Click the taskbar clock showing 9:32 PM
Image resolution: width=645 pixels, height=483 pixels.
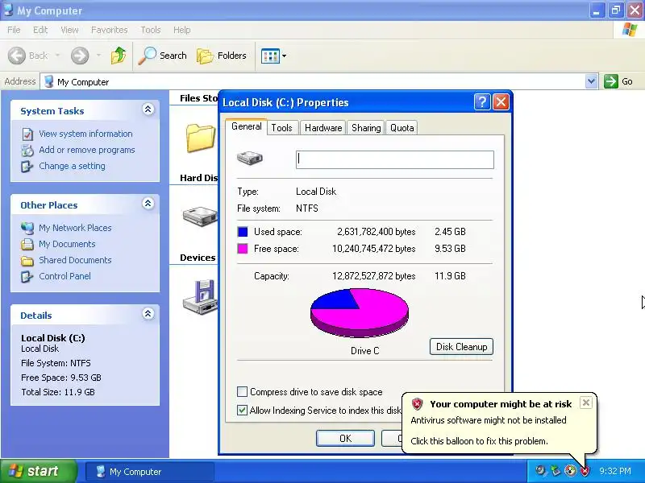615,471
